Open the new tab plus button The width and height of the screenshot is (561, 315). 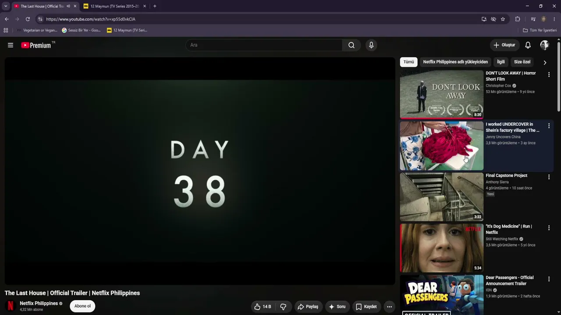(x=155, y=6)
